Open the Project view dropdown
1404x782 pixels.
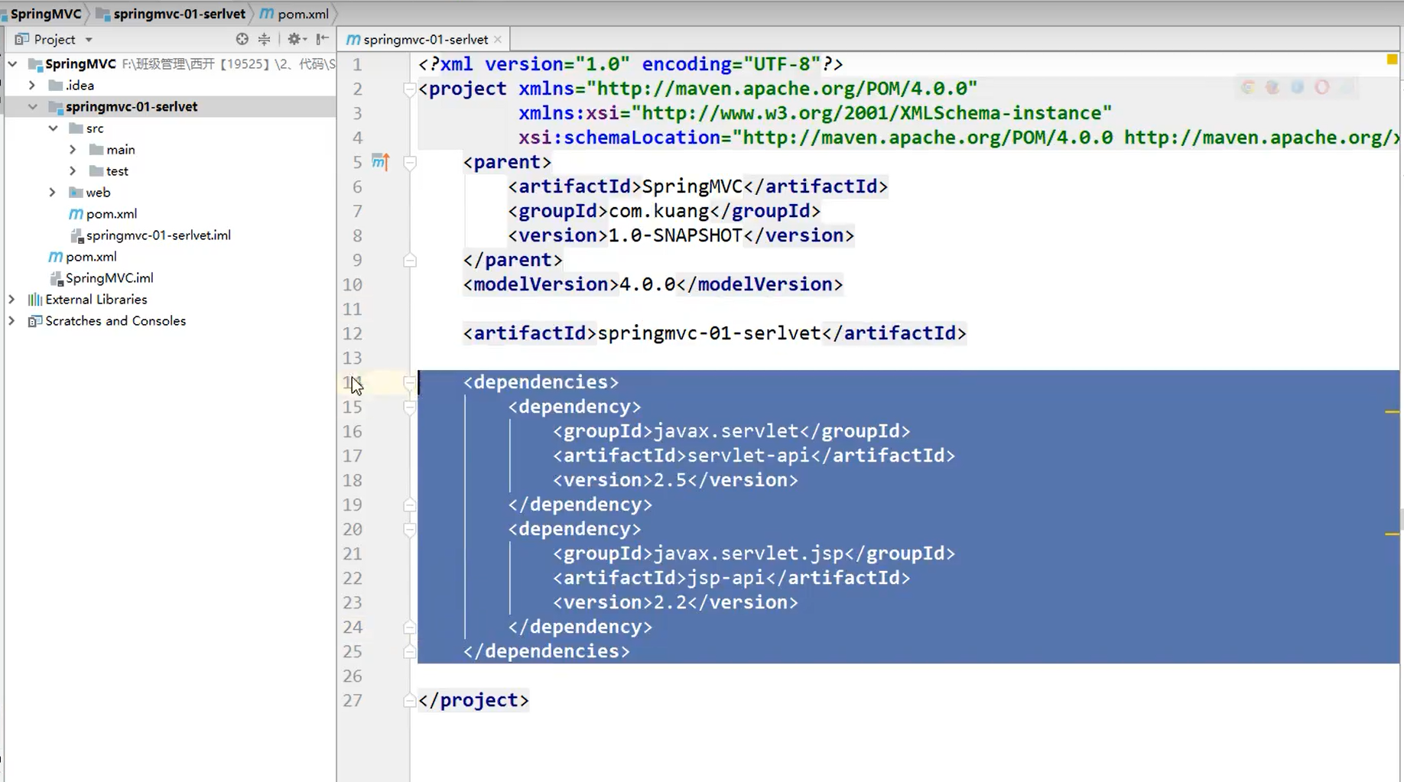[89, 39]
